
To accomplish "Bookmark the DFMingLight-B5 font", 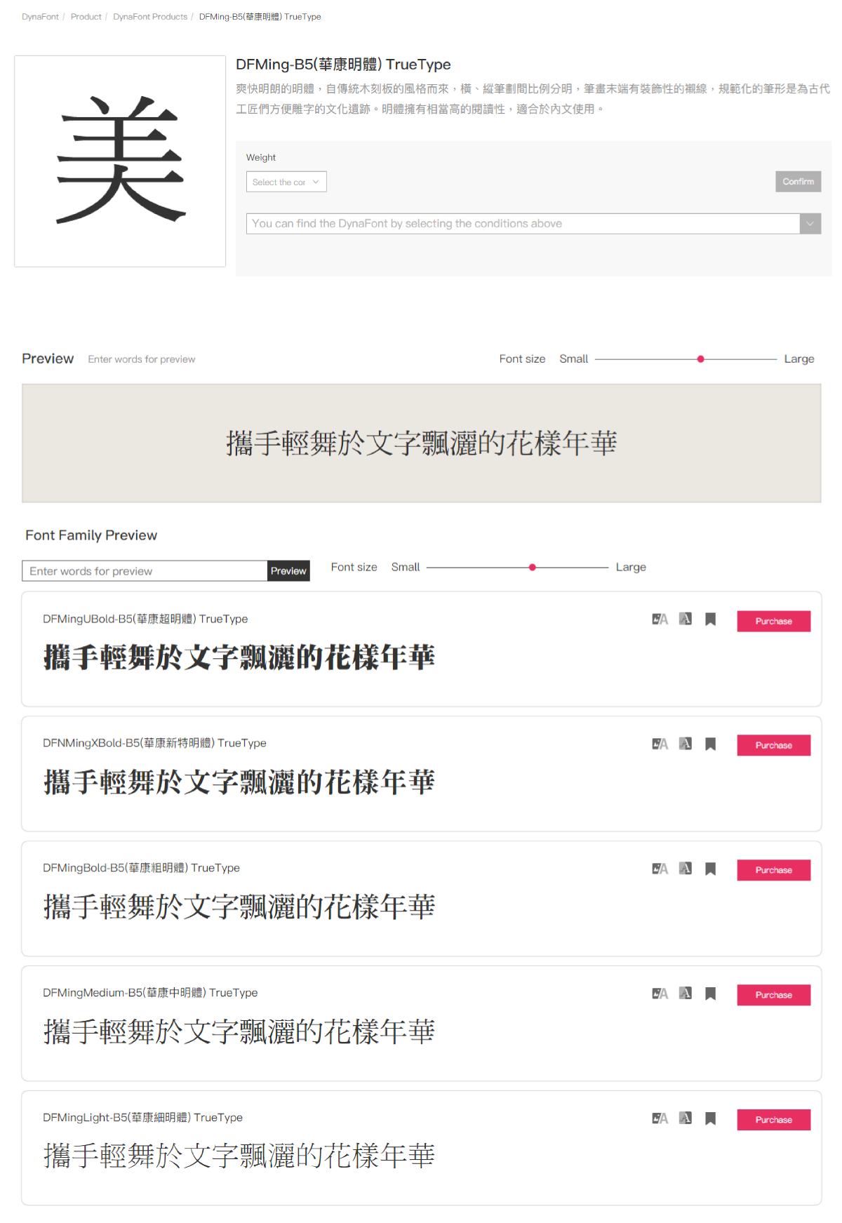I will (710, 1118).
